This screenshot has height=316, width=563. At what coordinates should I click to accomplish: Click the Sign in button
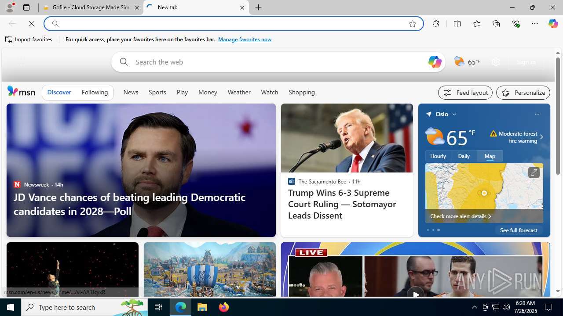coord(526,62)
